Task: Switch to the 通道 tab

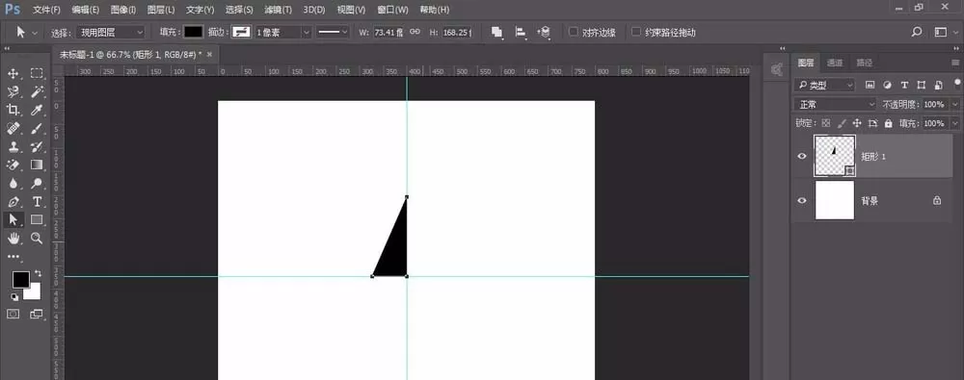Action: point(835,63)
